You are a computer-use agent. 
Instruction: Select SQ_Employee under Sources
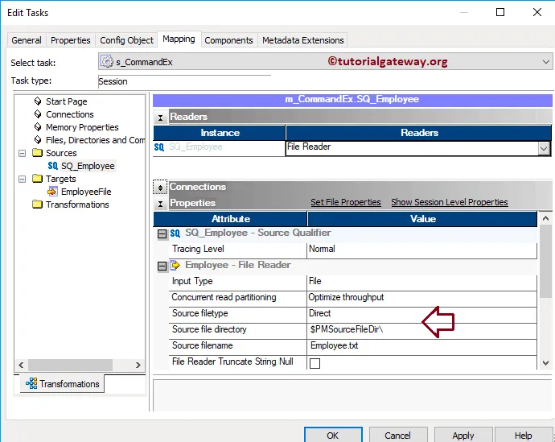point(88,166)
